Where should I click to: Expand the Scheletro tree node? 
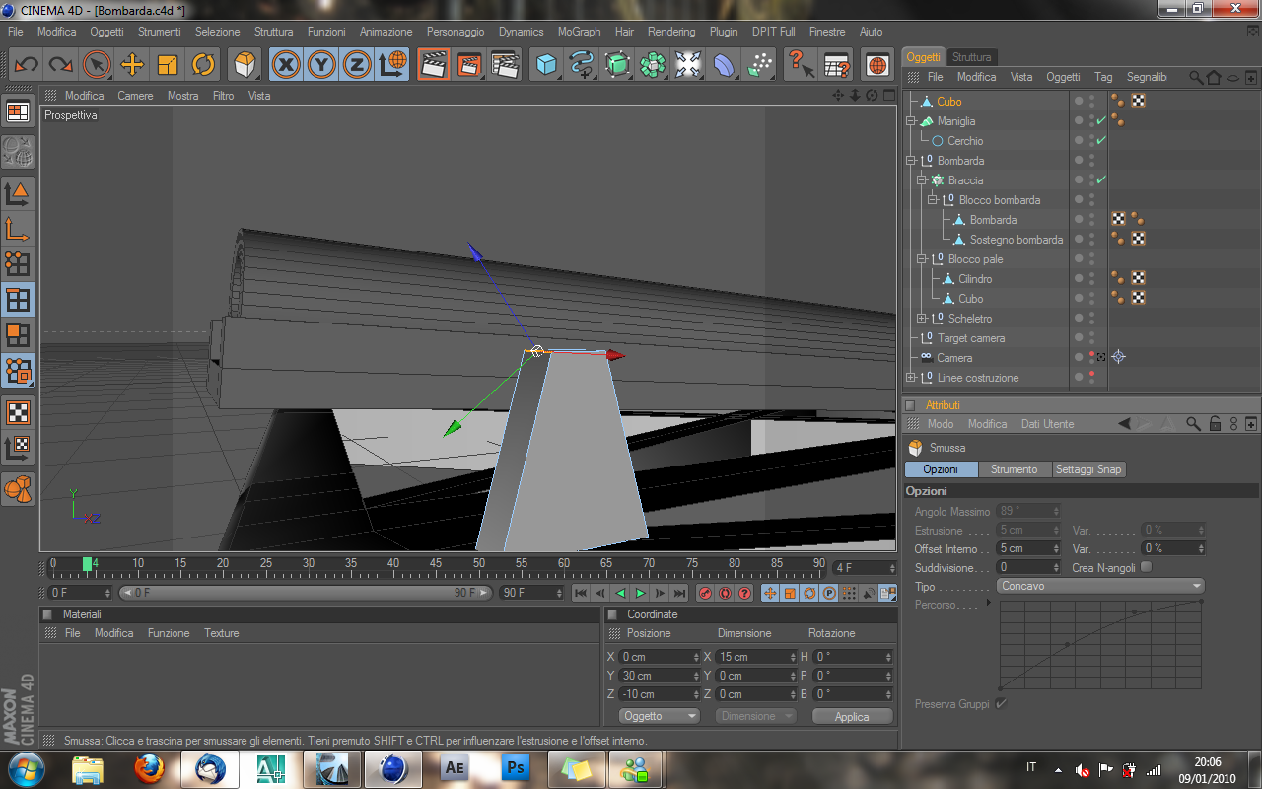point(922,319)
